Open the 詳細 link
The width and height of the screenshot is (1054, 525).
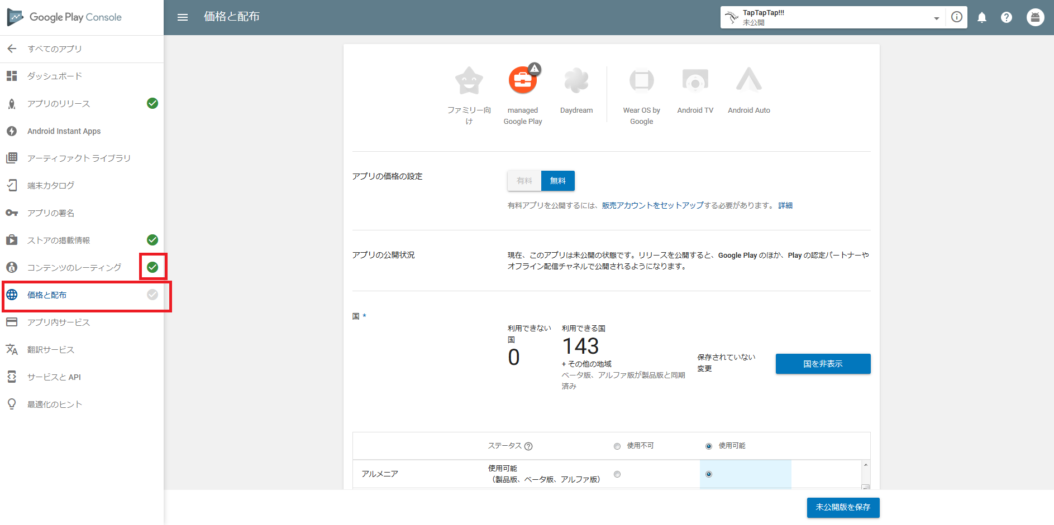pyautogui.click(x=785, y=205)
